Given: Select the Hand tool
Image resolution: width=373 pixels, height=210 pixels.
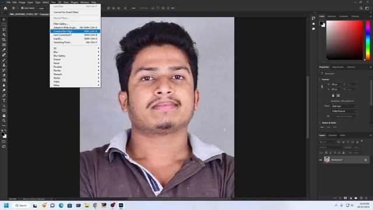Looking at the screenshot, I should tap(4, 116).
